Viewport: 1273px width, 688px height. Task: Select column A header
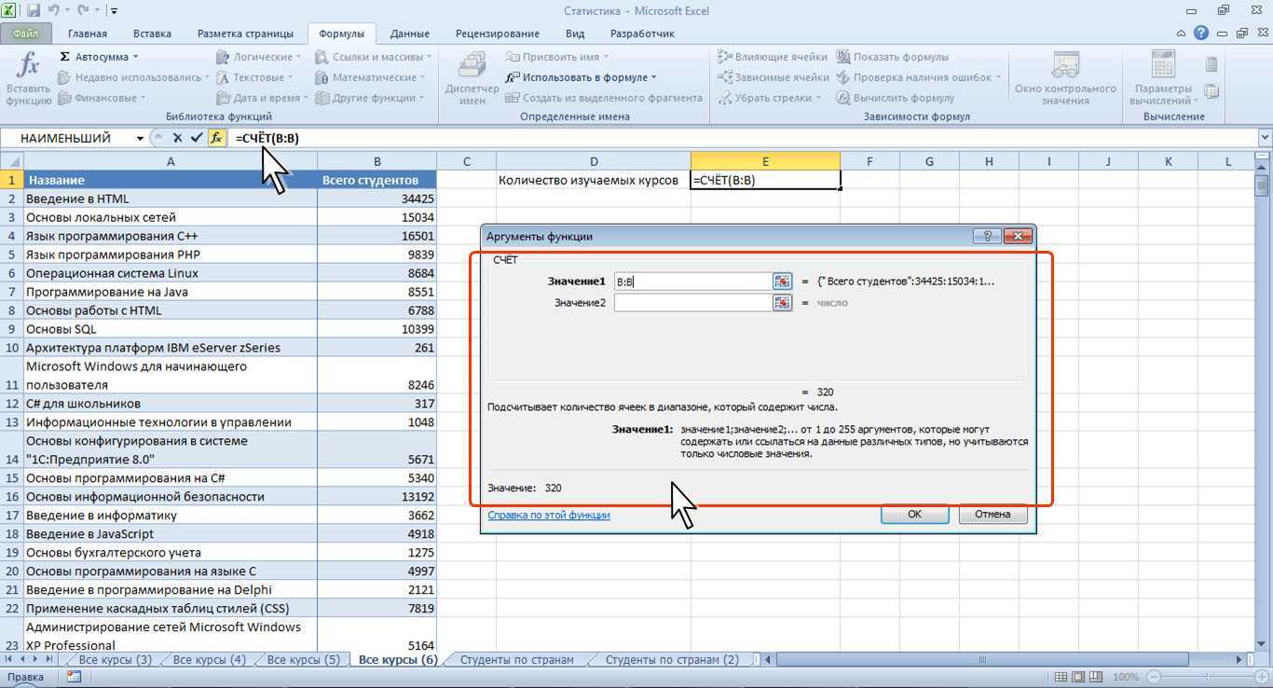pos(171,161)
